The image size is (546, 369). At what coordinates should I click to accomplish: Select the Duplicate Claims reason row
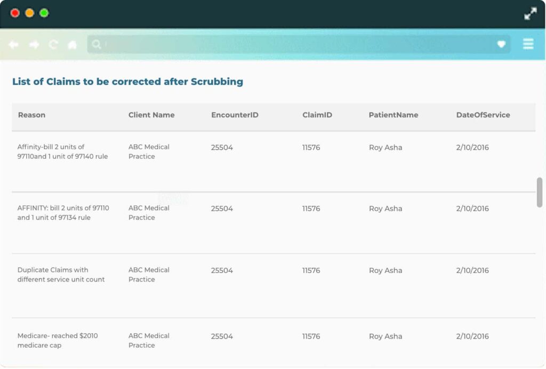click(61, 275)
